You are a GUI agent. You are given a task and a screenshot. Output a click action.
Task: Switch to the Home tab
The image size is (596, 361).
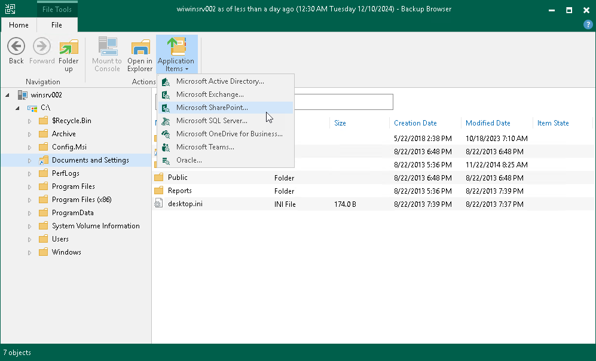point(19,25)
